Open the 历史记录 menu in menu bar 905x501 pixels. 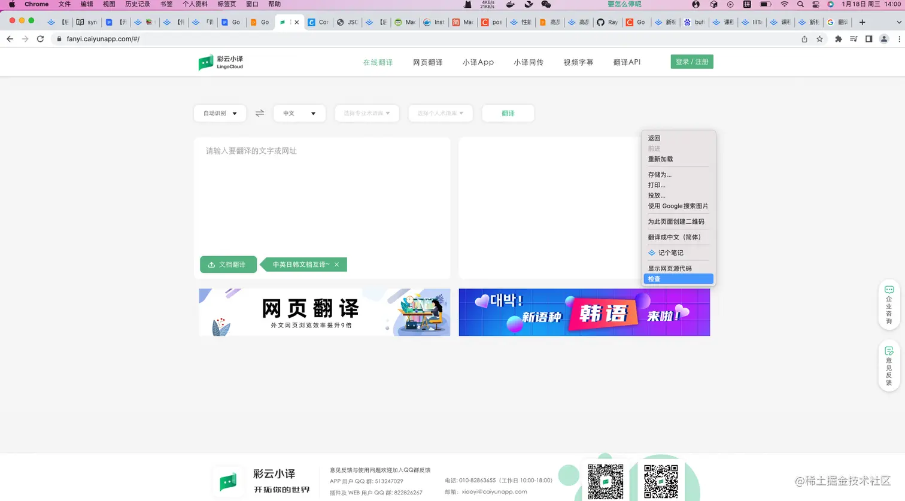pyautogui.click(x=138, y=4)
